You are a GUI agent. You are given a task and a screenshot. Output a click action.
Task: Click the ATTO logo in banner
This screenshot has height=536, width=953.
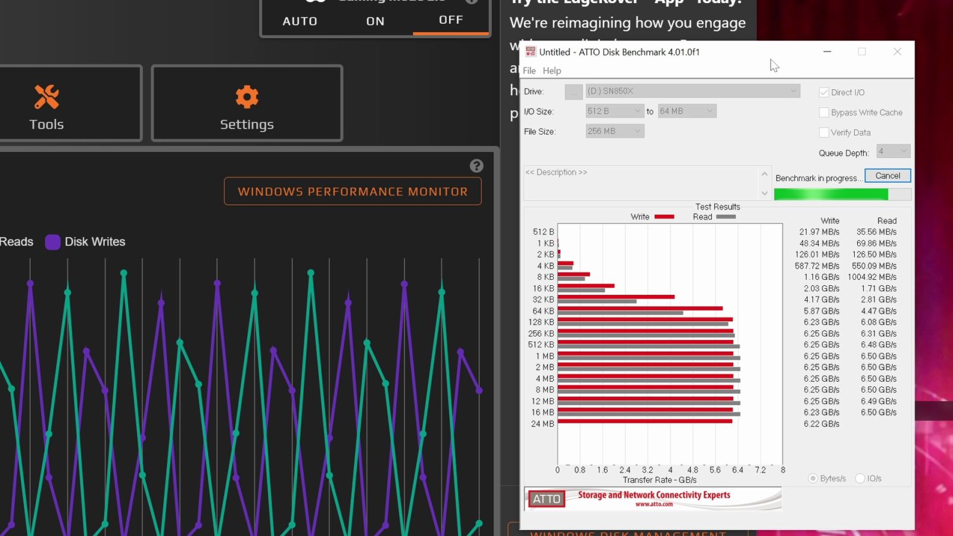coord(547,499)
